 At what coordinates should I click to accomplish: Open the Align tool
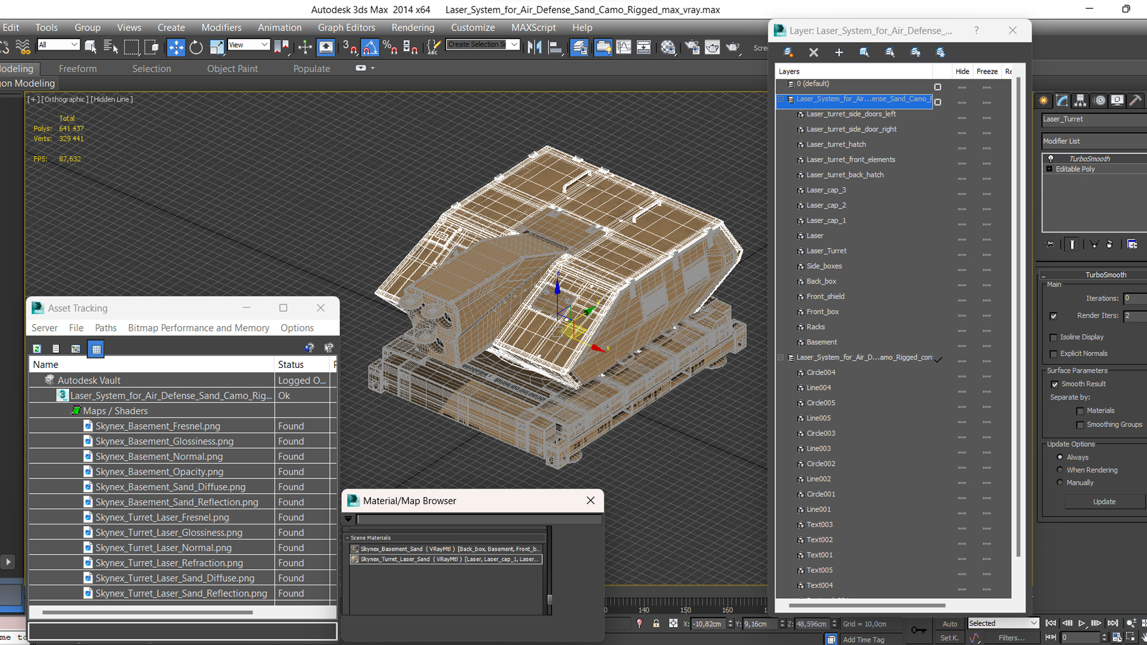[x=556, y=47]
